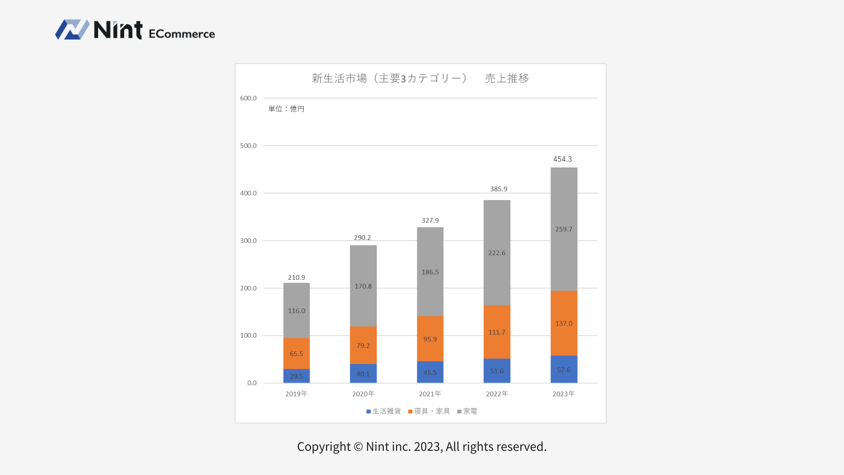Click the 2021年 axis label
Screen dimensions: 844x475
point(430,394)
